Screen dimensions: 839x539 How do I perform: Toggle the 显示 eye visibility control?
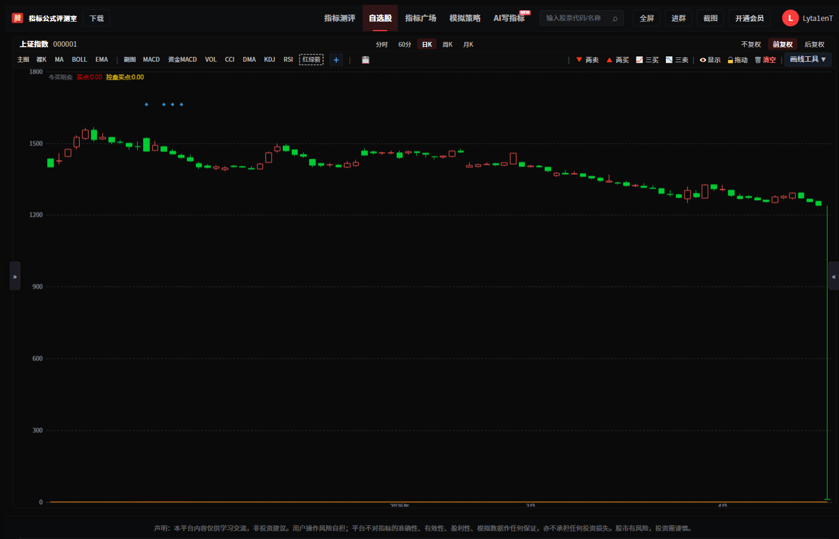pyautogui.click(x=710, y=60)
